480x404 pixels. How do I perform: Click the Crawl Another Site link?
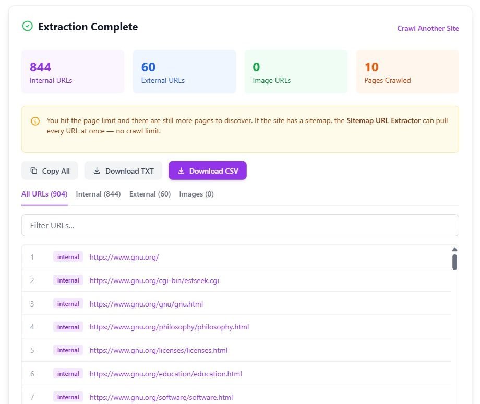pyautogui.click(x=428, y=28)
